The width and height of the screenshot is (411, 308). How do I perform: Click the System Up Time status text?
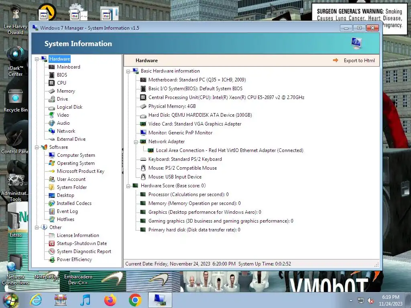[x=265, y=264]
